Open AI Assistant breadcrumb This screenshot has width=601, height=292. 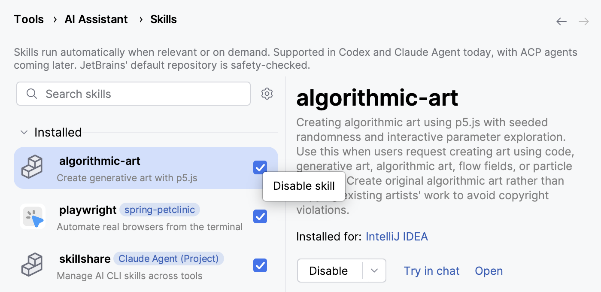coord(96,19)
